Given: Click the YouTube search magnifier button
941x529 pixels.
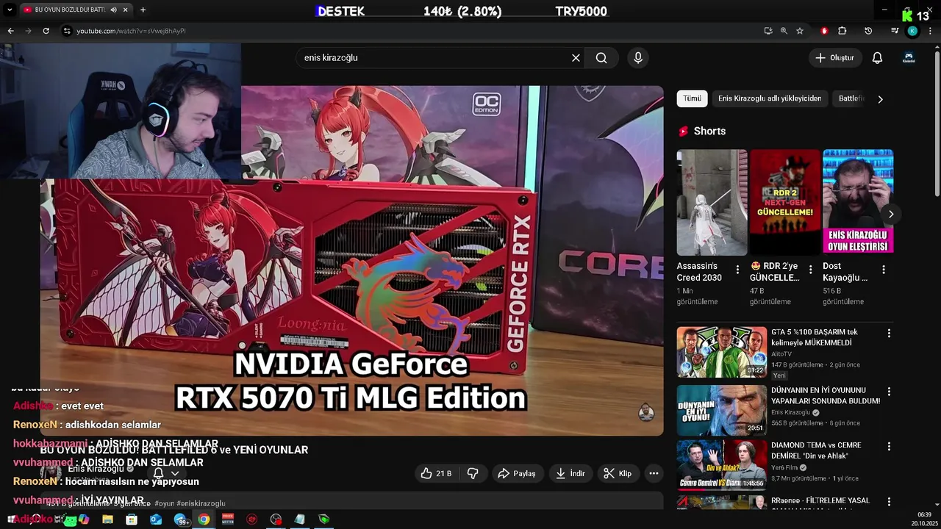Looking at the screenshot, I should point(601,58).
